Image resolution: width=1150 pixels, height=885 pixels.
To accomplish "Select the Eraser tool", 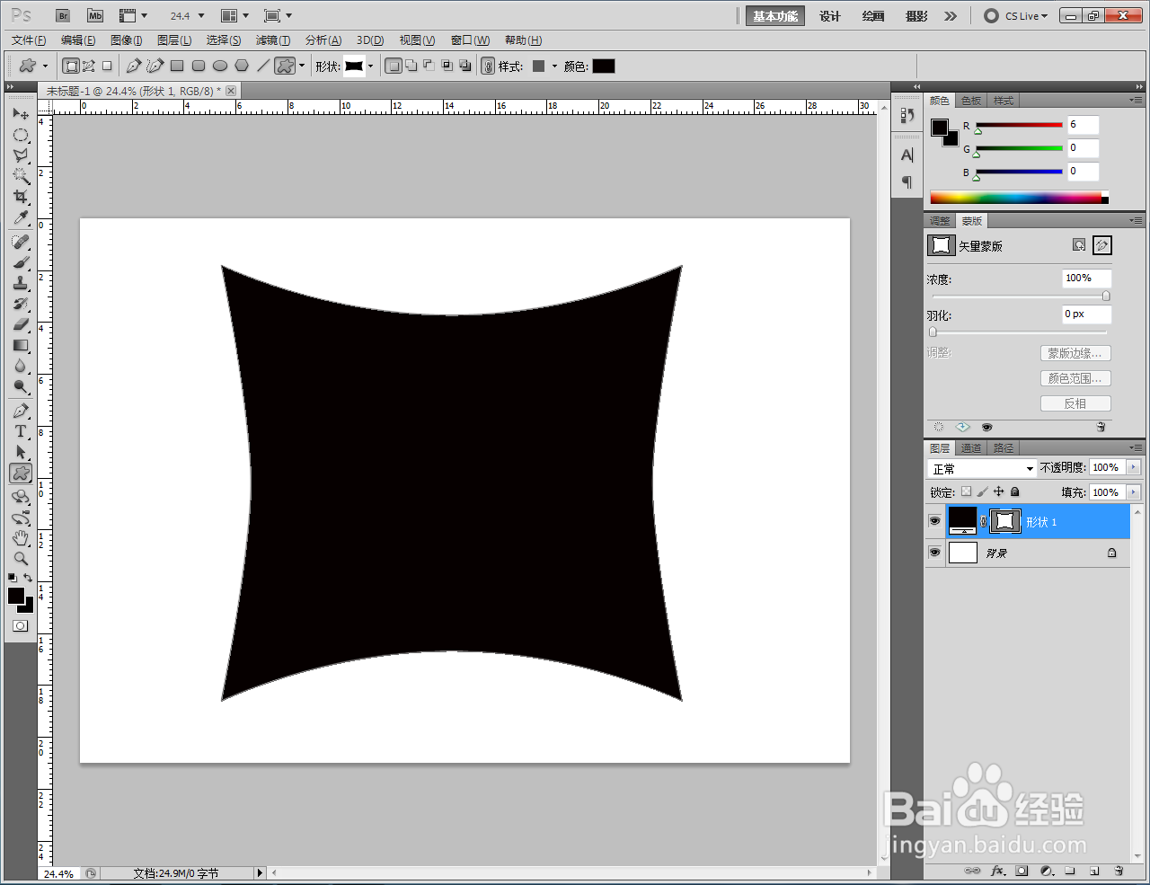I will 21,324.
